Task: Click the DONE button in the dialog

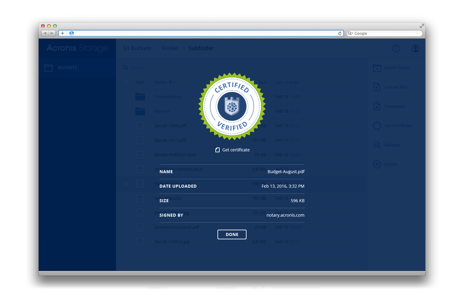Action: pos(232,234)
